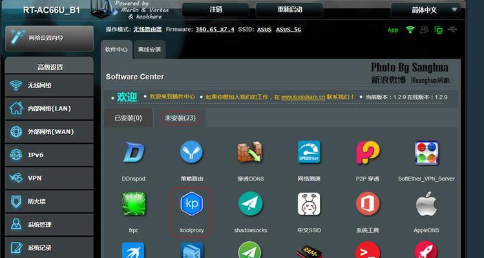
Task: Click the ASUS_5G SSID link
Action: (288, 30)
